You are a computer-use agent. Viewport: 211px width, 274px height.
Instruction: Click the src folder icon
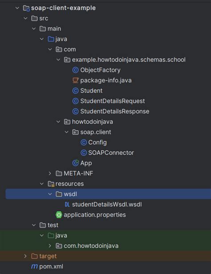pyautogui.click(x=34, y=18)
